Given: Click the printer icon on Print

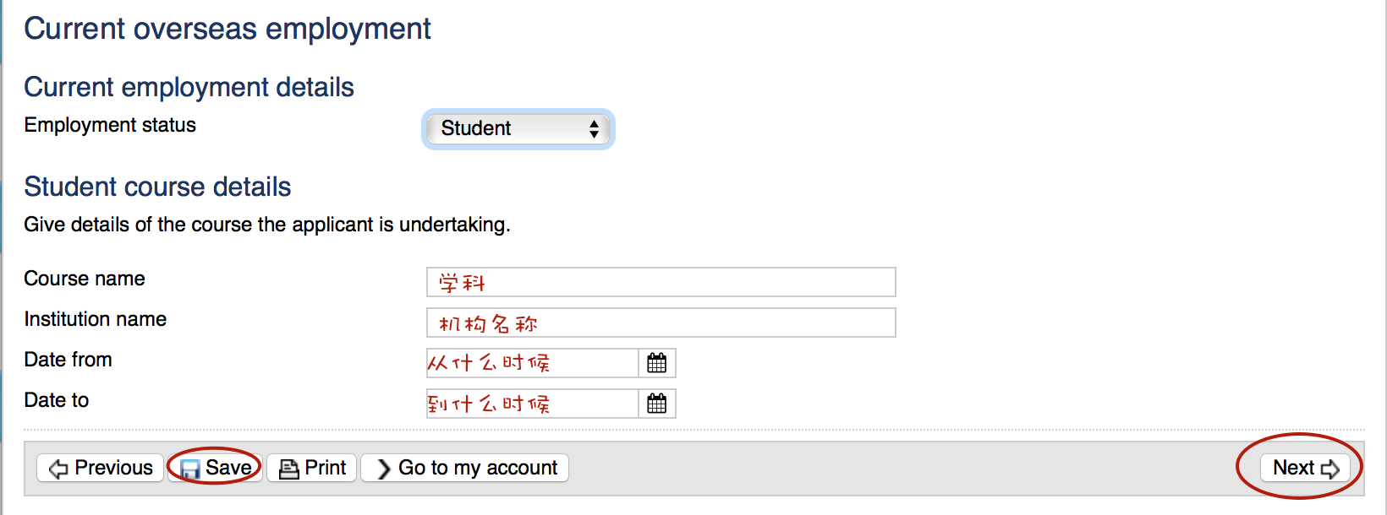Looking at the screenshot, I should (x=288, y=469).
